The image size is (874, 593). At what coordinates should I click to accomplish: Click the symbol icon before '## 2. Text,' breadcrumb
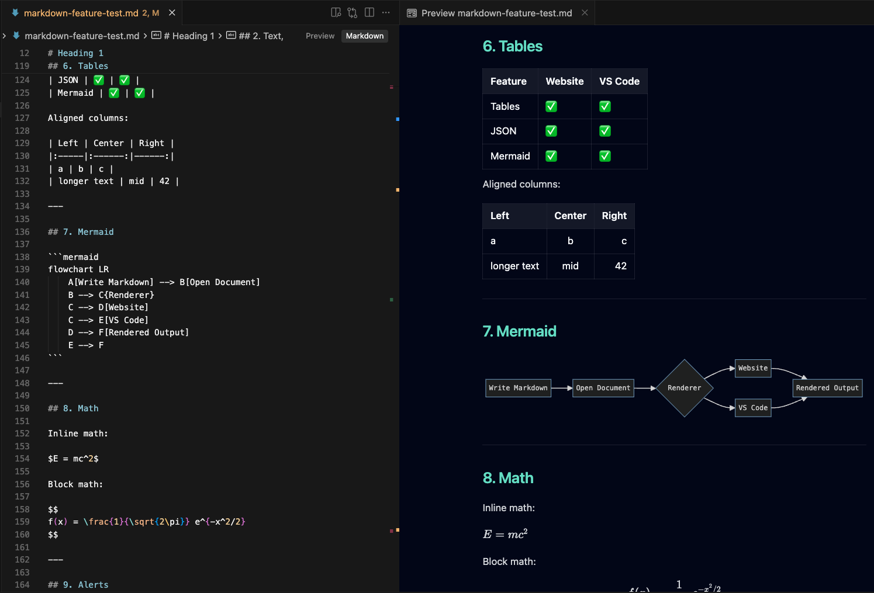click(x=231, y=35)
